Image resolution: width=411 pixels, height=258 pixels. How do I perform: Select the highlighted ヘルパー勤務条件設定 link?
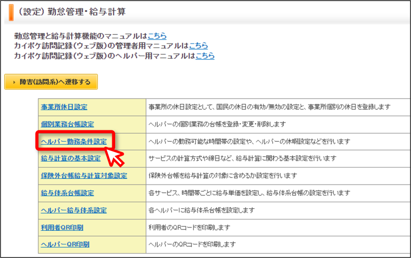click(x=74, y=142)
